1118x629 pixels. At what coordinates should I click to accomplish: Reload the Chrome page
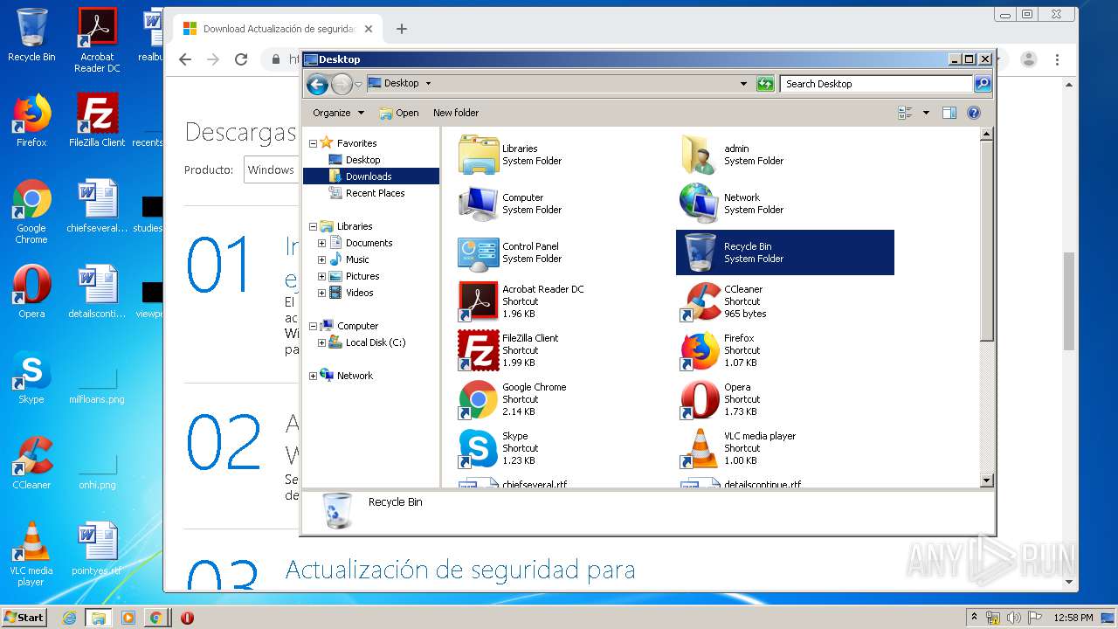[x=241, y=59]
